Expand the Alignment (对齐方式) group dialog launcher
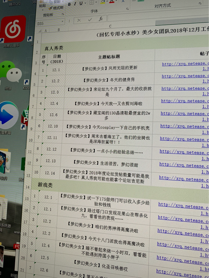 pyautogui.click(x=200, y=3)
